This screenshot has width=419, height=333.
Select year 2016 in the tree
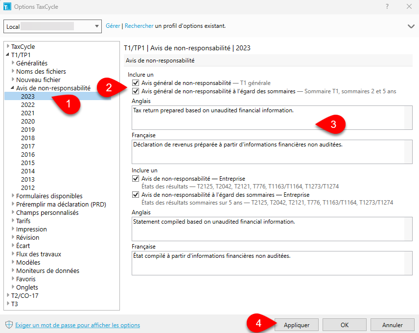[x=28, y=154]
